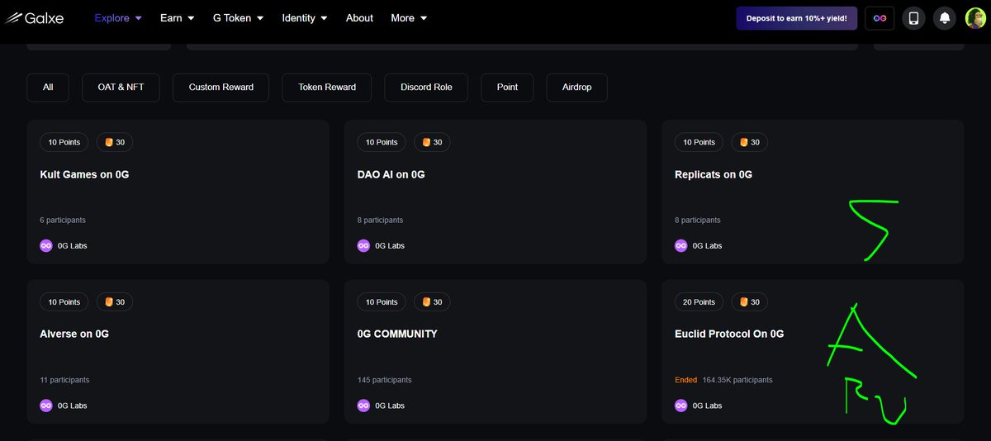
Task: Open the Explore dropdown menu
Action: 118,17
